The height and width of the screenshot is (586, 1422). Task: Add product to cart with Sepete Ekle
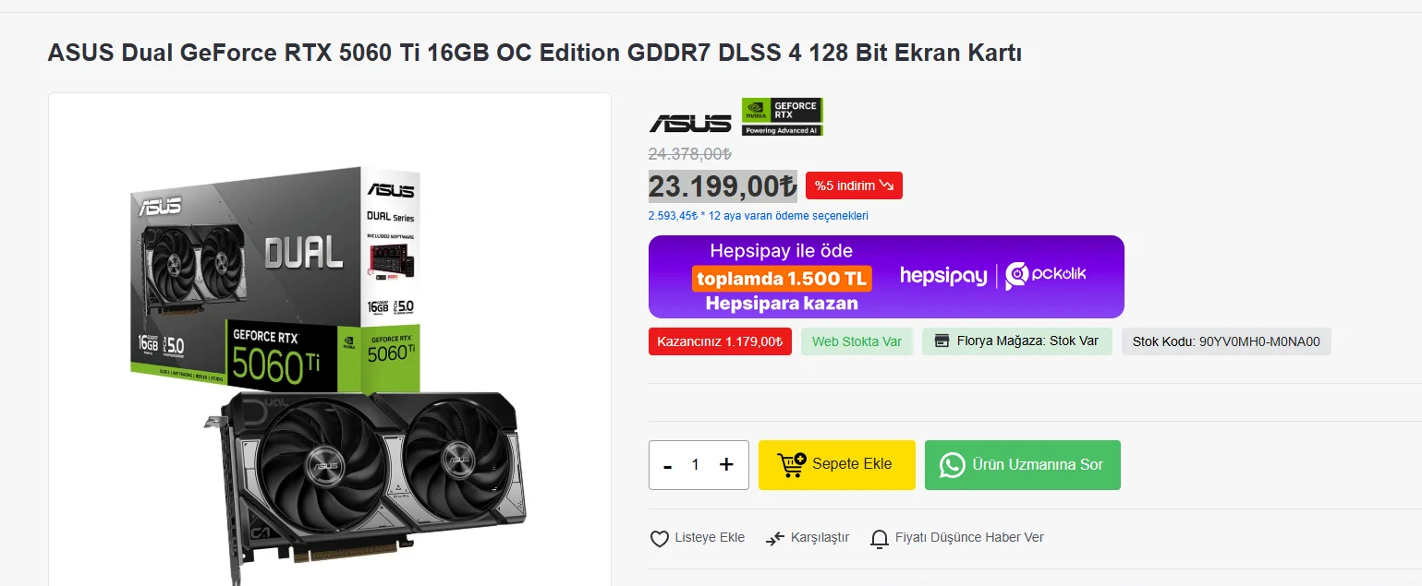point(837,465)
